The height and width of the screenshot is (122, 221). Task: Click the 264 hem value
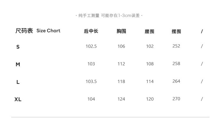pos(176,81)
